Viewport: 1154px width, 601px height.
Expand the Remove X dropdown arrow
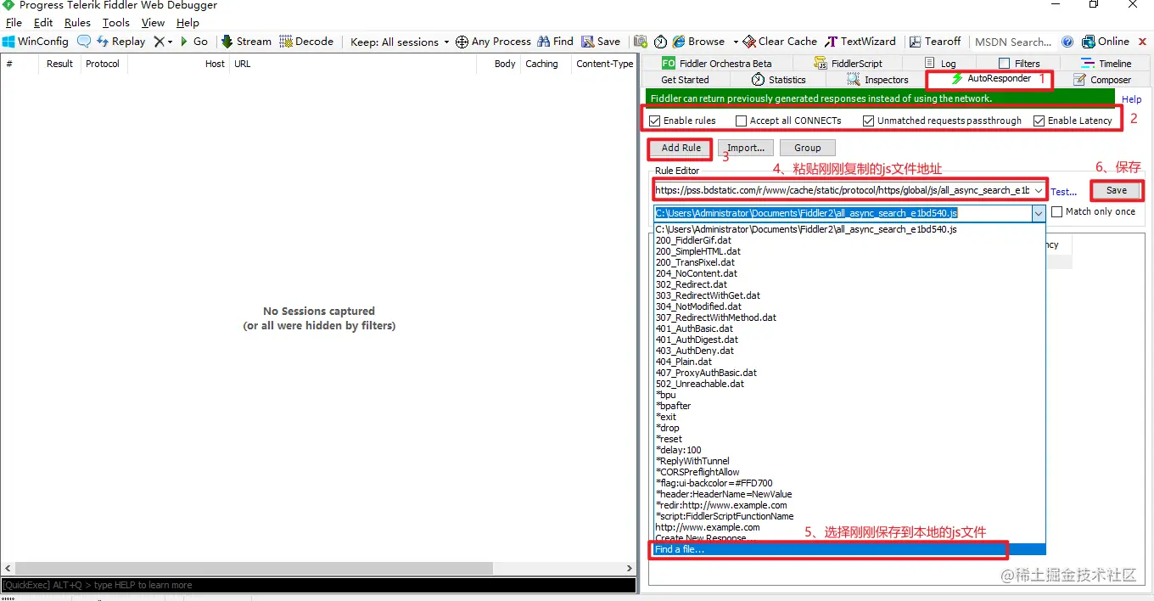(x=170, y=42)
